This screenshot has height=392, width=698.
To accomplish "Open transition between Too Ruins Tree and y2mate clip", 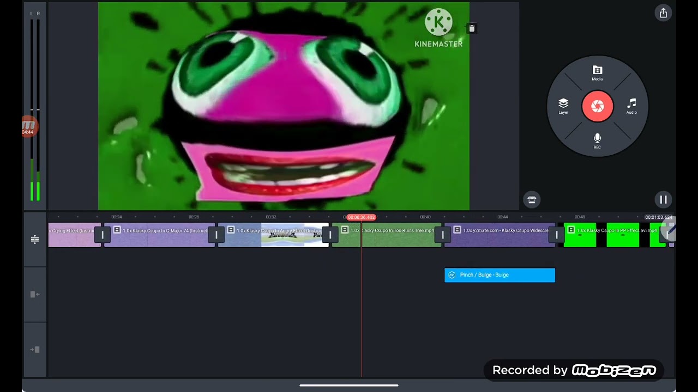I will pyautogui.click(x=443, y=235).
